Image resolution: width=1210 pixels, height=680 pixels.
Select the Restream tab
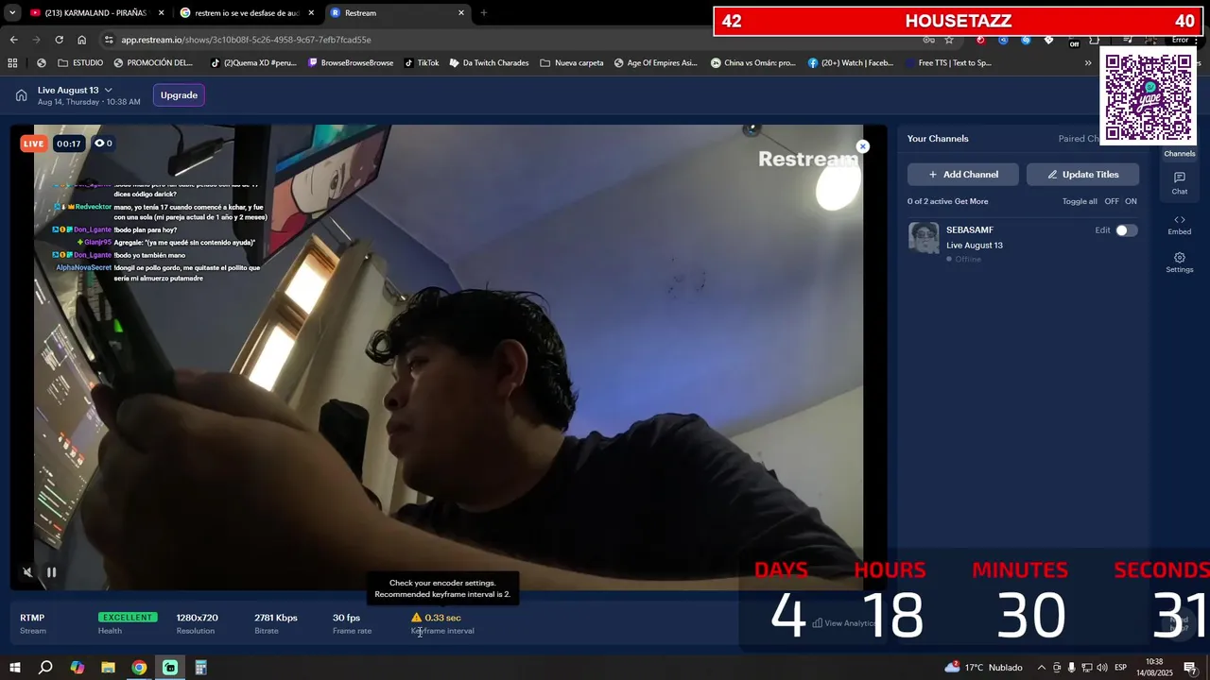(397, 13)
